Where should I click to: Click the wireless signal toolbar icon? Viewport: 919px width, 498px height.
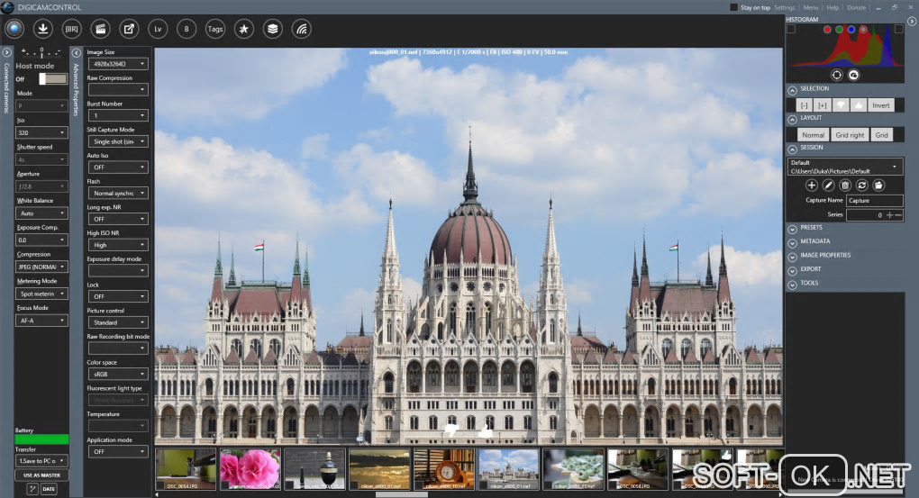click(x=301, y=29)
